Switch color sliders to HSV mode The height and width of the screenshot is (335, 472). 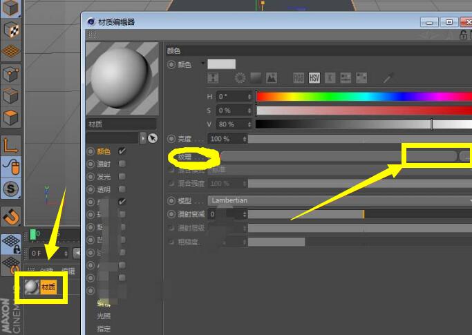pos(314,78)
